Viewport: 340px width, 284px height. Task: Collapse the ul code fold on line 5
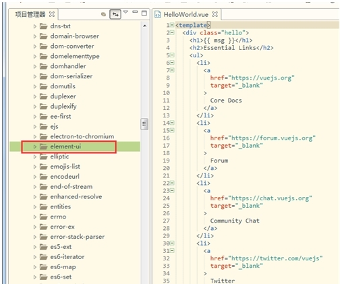[172, 55]
